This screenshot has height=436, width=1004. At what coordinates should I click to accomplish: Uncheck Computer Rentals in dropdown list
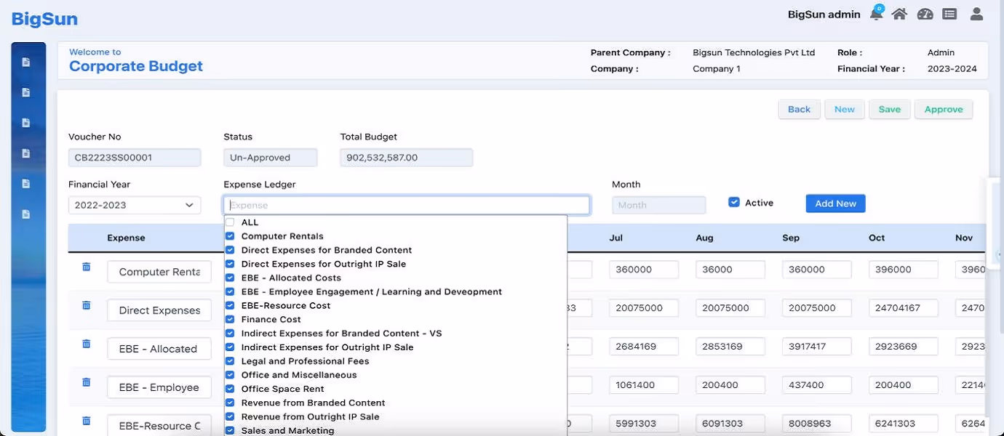(230, 236)
